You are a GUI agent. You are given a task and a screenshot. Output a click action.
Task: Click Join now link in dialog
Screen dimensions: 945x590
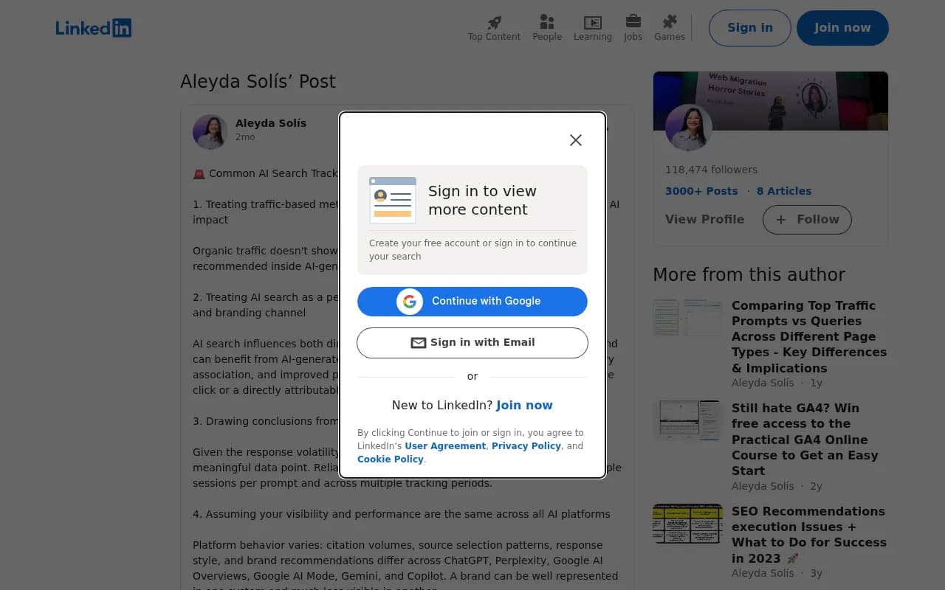(524, 405)
